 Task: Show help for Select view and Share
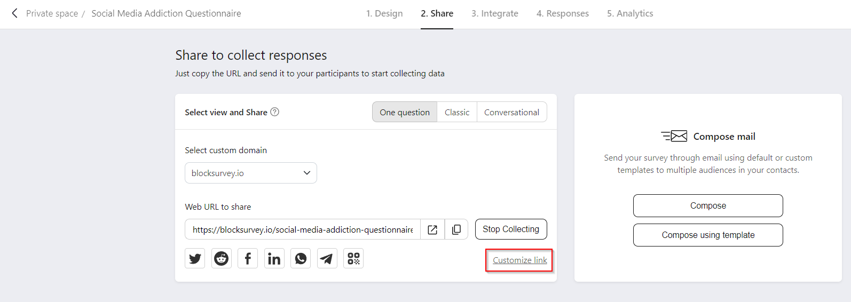(x=274, y=112)
